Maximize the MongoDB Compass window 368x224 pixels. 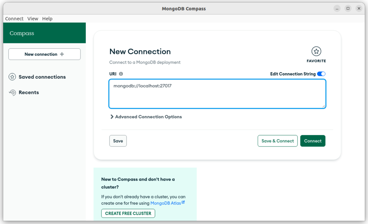tap(348, 9)
